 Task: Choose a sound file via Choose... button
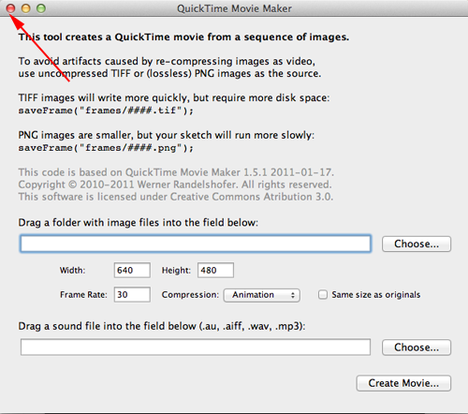[x=417, y=347]
